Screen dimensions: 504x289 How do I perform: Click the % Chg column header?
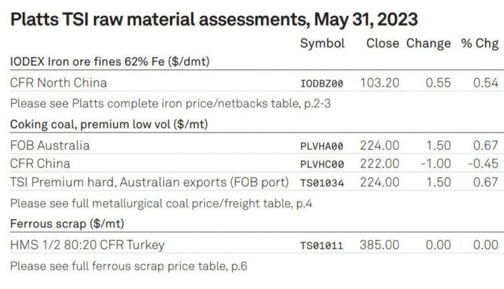(x=479, y=44)
